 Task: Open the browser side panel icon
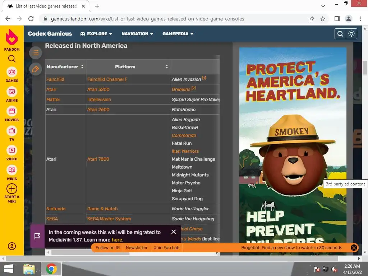pos(337,19)
